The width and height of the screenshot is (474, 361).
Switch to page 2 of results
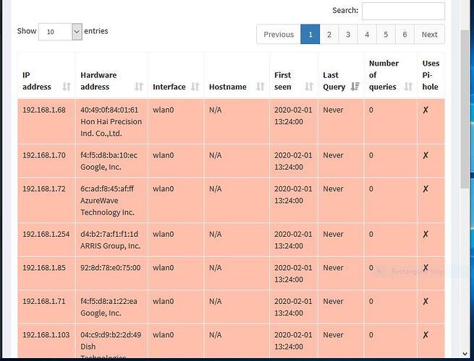pos(329,35)
